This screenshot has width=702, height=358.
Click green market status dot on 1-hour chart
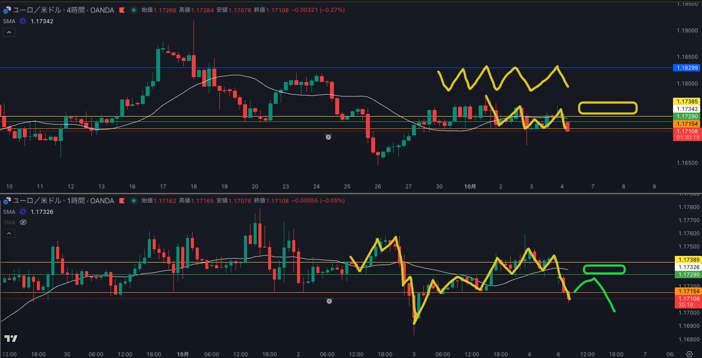click(134, 201)
